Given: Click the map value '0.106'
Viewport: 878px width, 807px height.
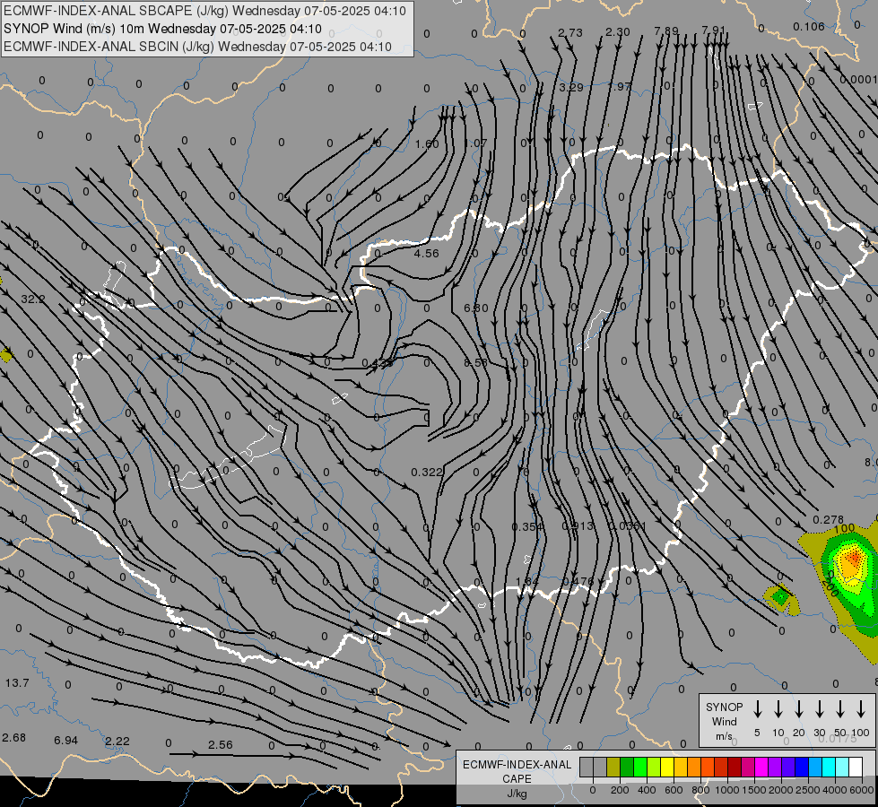Looking at the screenshot, I should 809,26.
